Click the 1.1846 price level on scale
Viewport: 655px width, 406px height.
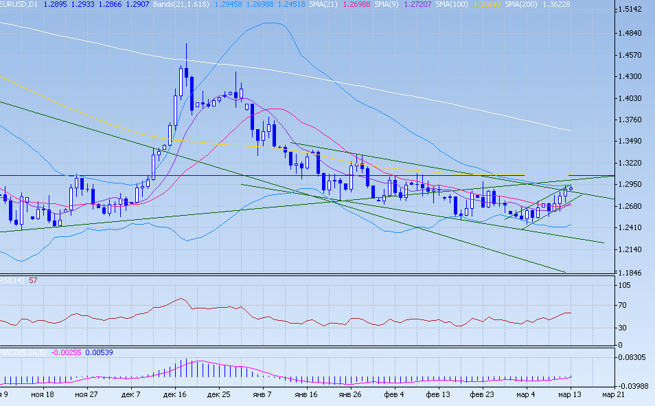629,273
